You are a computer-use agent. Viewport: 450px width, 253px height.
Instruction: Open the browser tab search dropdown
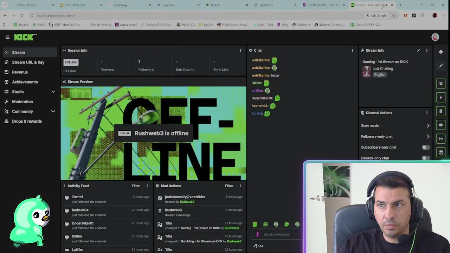coord(5,5)
